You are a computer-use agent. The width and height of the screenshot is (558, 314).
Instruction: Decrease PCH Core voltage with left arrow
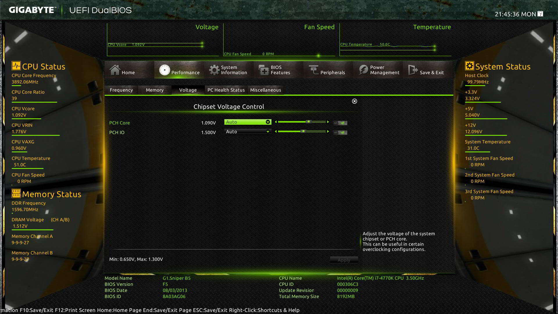(276, 122)
